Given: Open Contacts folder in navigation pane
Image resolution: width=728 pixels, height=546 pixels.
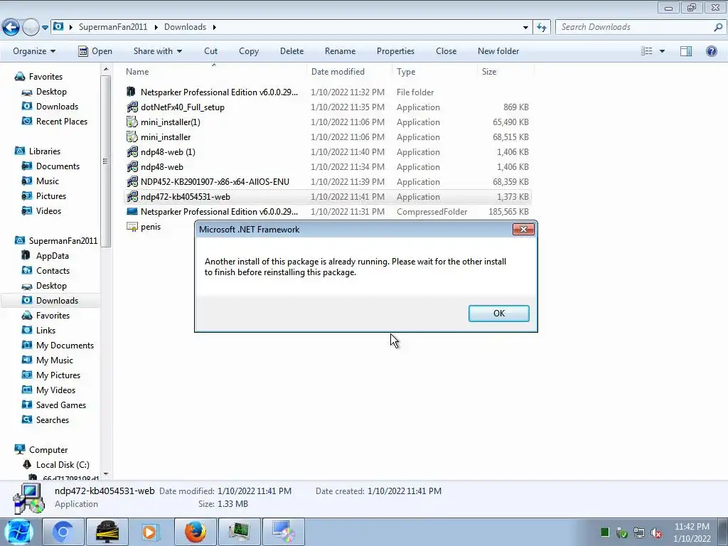Looking at the screenshot, I should (x=53, y=271).
